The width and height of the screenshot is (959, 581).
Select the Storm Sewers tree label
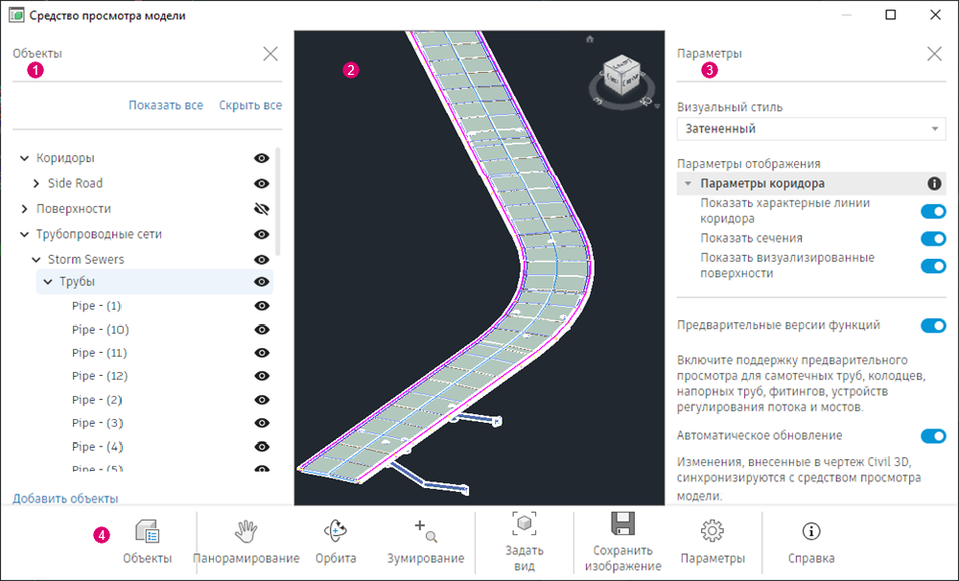coord(86,260)
